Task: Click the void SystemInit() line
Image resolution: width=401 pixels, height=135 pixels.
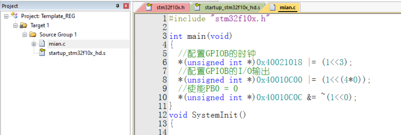Action: coord(207,115)
